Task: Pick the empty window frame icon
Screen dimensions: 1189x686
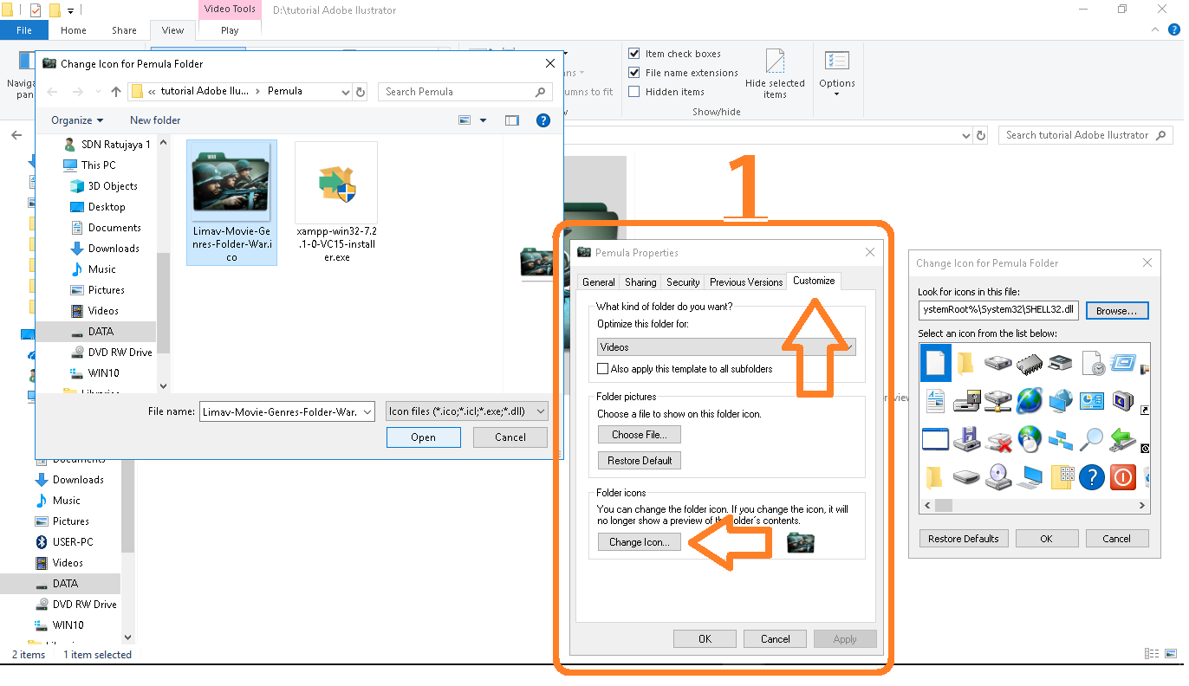Action: 935,439
